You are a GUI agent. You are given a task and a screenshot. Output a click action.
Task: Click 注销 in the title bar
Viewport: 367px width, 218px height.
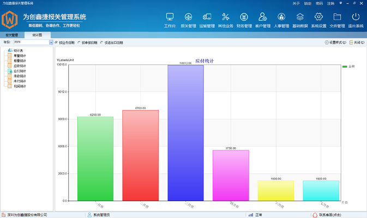[x=330, y=3]
